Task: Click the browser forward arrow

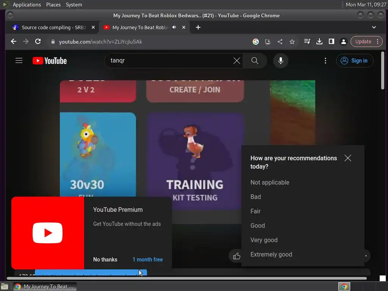Action: [26, 42]
